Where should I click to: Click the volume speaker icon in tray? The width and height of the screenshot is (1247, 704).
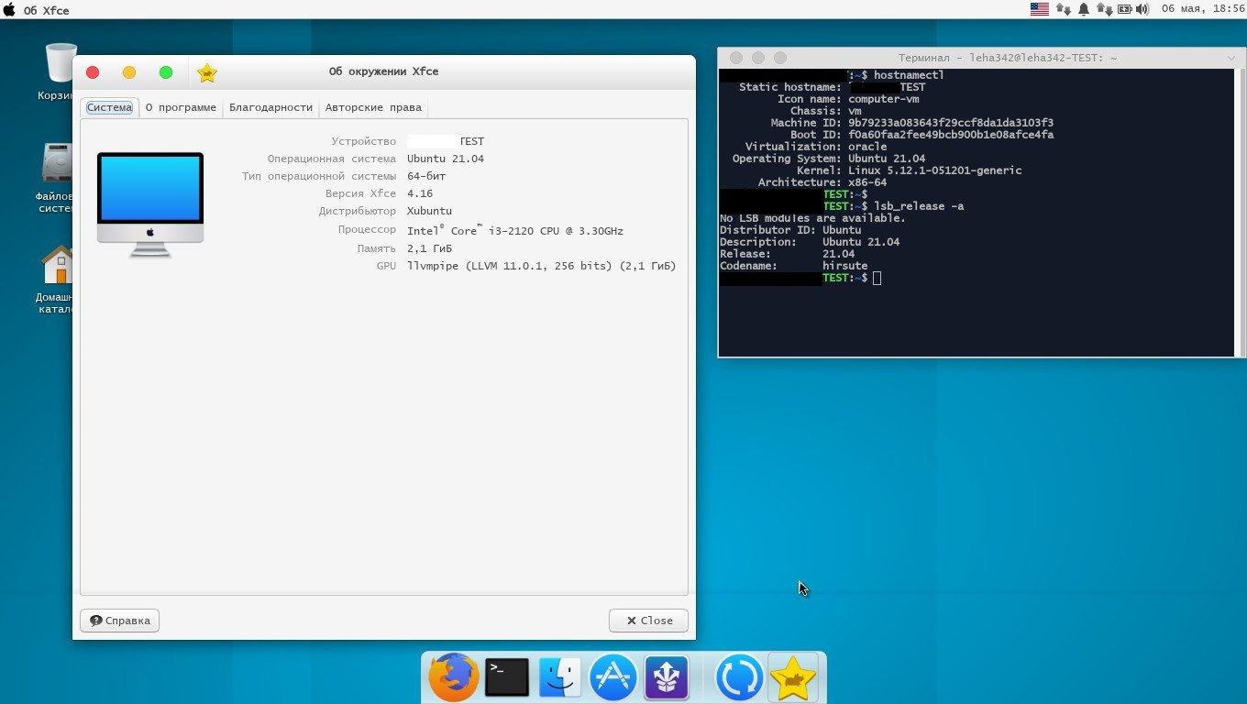(1142, 9)
